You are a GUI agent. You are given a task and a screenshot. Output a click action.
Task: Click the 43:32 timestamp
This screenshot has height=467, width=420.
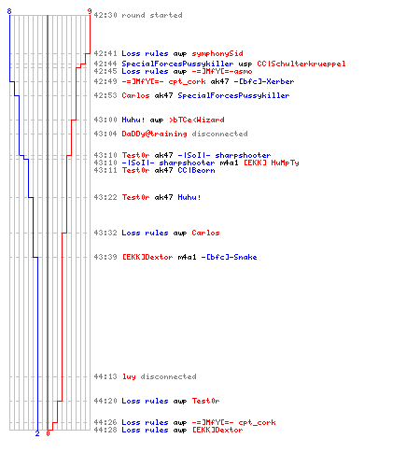[105, 233]
